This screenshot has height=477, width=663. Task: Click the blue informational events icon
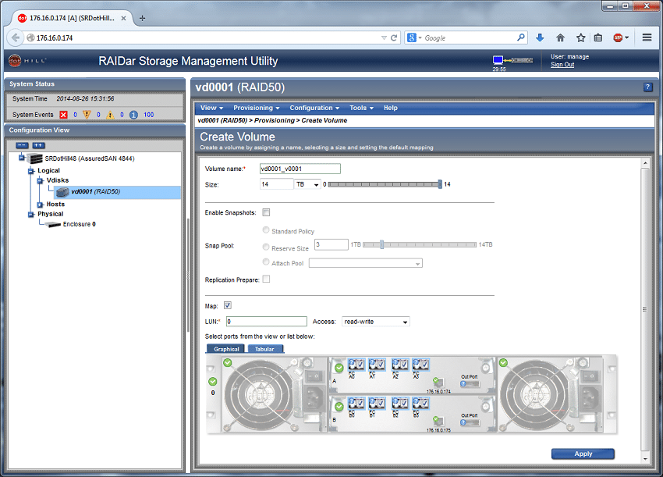(133, 115)
